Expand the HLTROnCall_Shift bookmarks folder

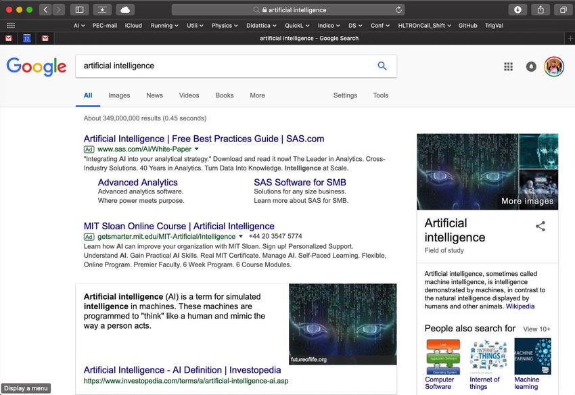tap(424, 25)
